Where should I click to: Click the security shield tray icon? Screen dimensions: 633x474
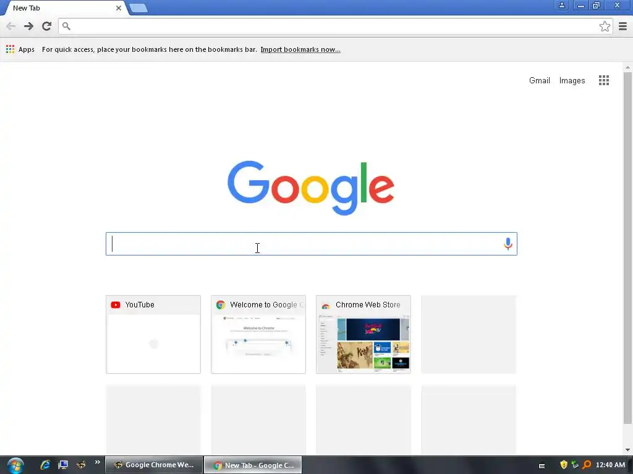pyautogui.click(x=564, y=465)
